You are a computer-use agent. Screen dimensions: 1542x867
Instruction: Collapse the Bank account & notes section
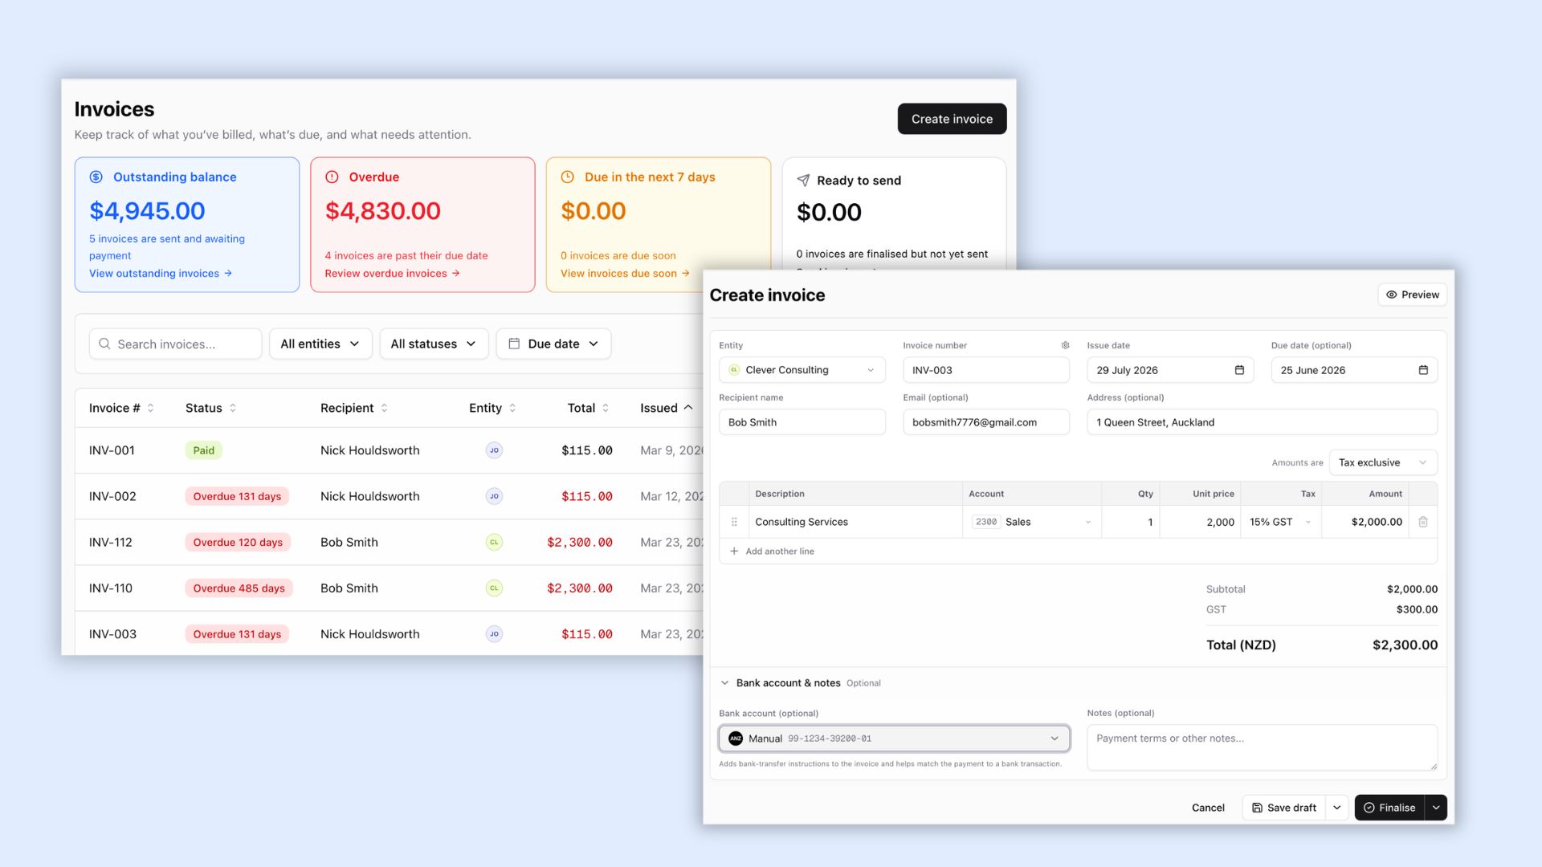(725, 683)
